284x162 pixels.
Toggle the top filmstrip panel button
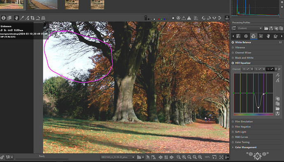[227, 18]
